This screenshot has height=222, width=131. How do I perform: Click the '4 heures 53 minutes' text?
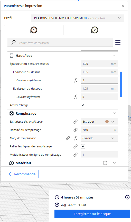(x=77, y=197)
